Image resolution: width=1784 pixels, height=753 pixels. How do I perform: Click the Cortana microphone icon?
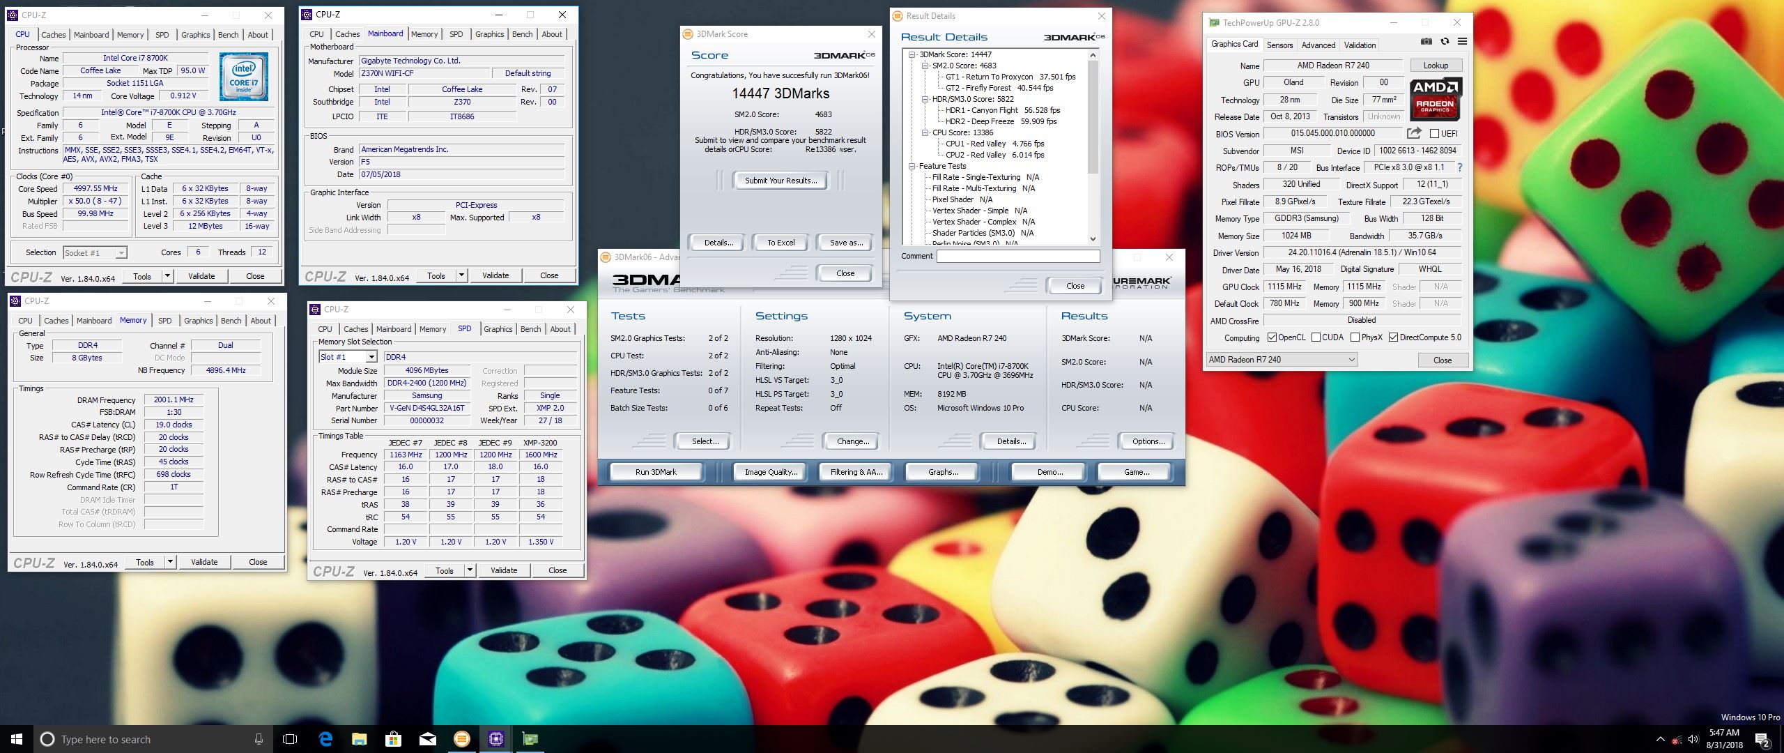click(259, 739)
